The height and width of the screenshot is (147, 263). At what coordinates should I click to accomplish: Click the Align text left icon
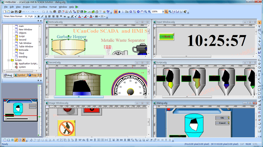[x=50, y=16]
